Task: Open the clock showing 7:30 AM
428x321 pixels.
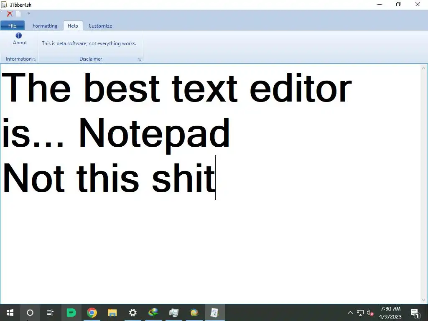Action: coord(390,313)
